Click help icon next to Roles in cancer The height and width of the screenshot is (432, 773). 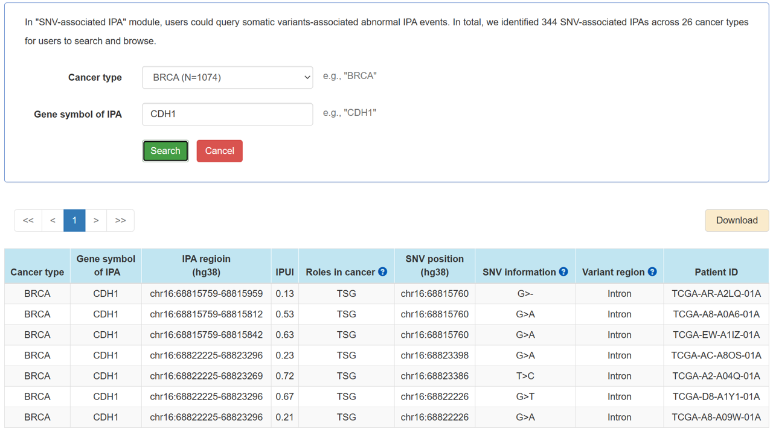pos(382,272)
